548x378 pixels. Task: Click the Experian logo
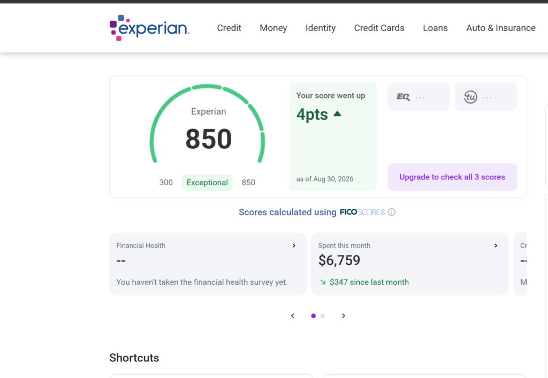[x=149, y=28]
